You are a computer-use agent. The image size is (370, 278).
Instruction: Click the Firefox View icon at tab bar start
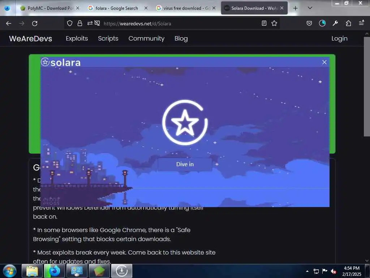[7, 8]
